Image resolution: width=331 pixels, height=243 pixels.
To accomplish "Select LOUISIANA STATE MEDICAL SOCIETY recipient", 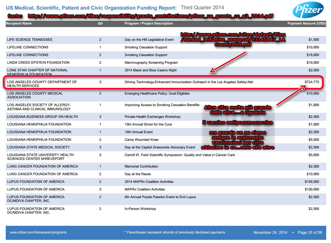I will 38,147.
